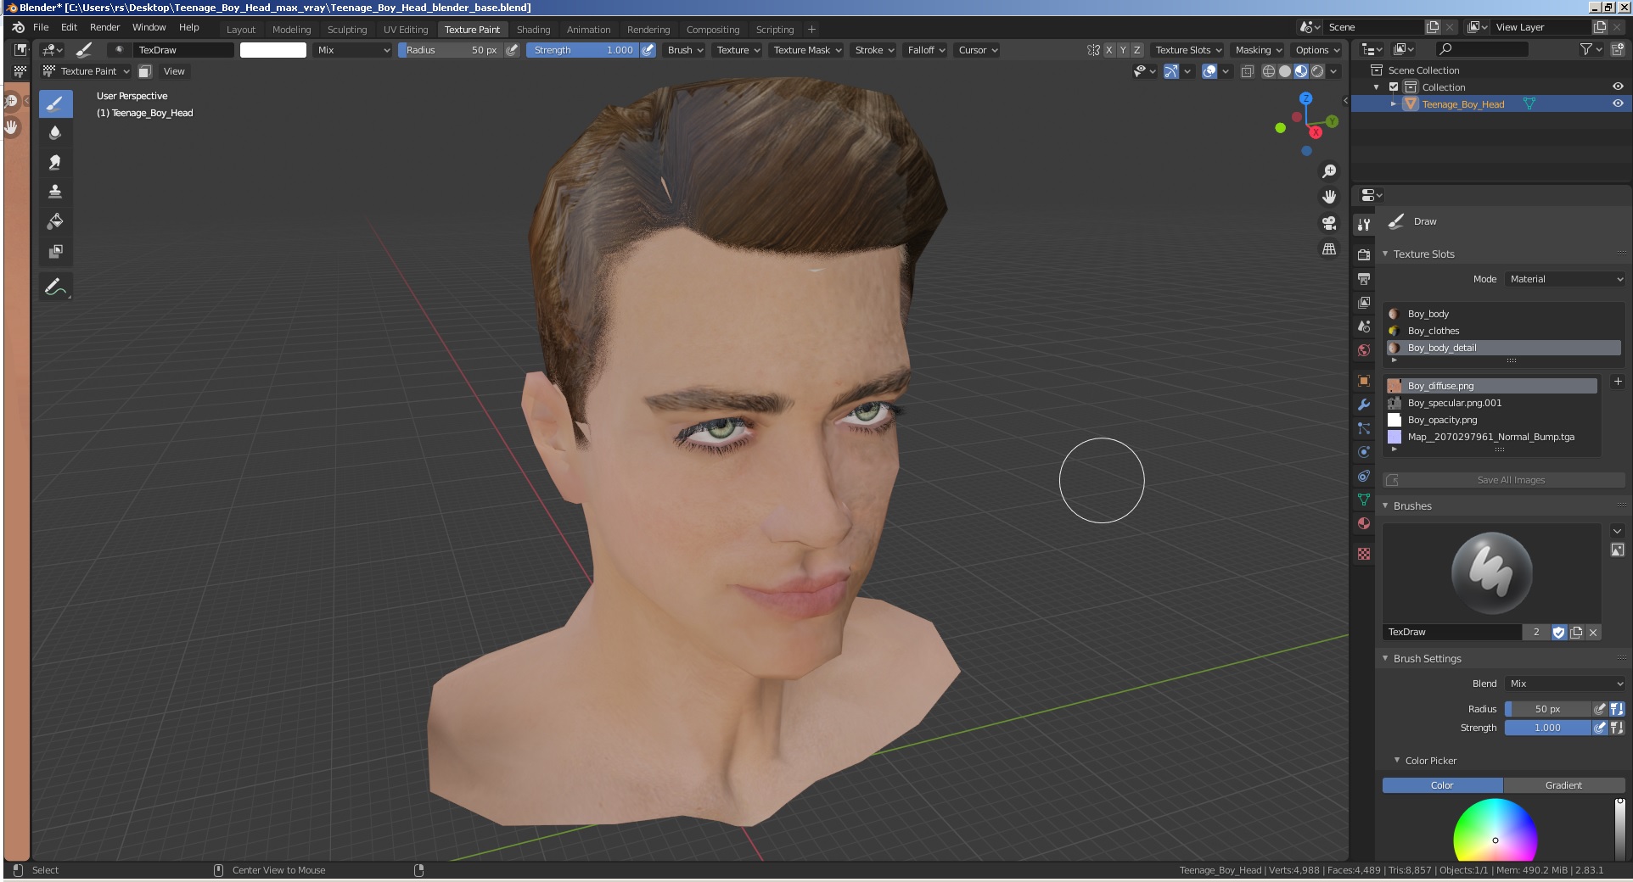This screenshot has height=882, width=1633.
Task: Add a new texture paint slot
Action: [x=1617, y=382]
